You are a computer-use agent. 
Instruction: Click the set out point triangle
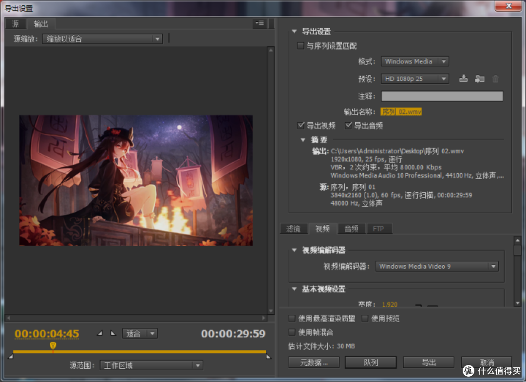(x=113, y=333)
